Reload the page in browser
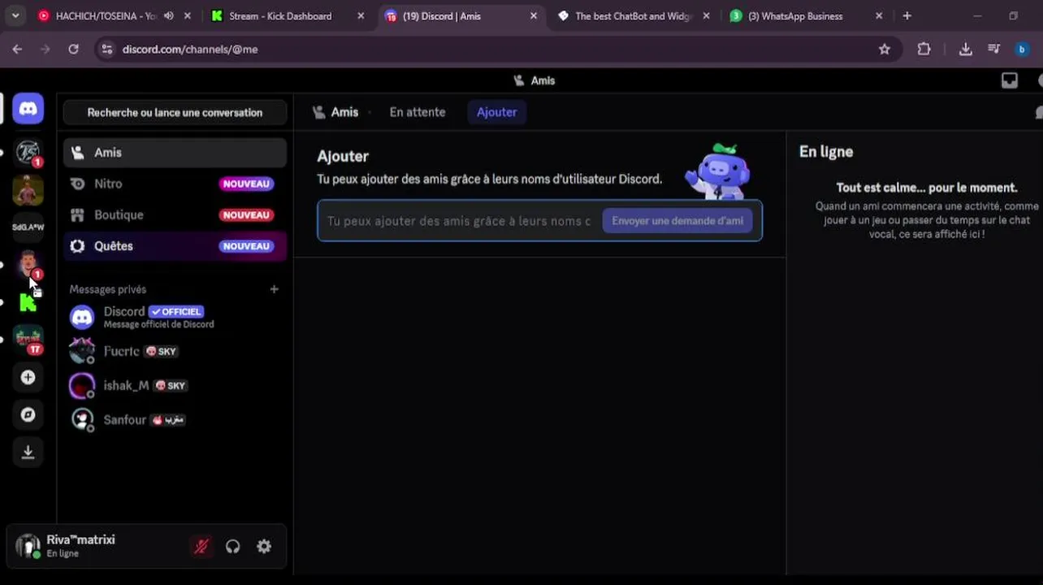Image resolution: width=1043 pixels, height=585 pixels. (x=73, y=49)
